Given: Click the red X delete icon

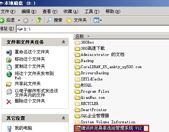Looking at the screenshot, I should [9, 102].
